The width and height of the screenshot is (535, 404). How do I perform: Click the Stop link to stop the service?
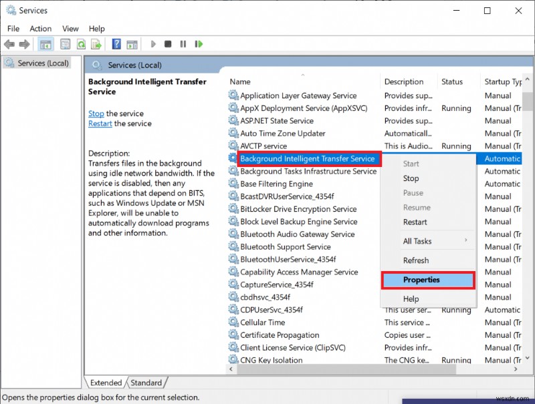point(96,114)
